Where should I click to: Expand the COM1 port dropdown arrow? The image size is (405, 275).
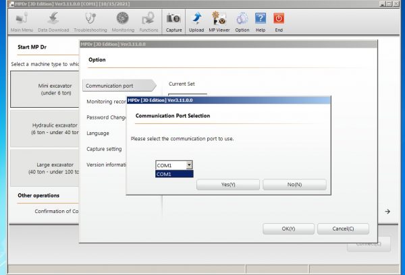(189, 165)
